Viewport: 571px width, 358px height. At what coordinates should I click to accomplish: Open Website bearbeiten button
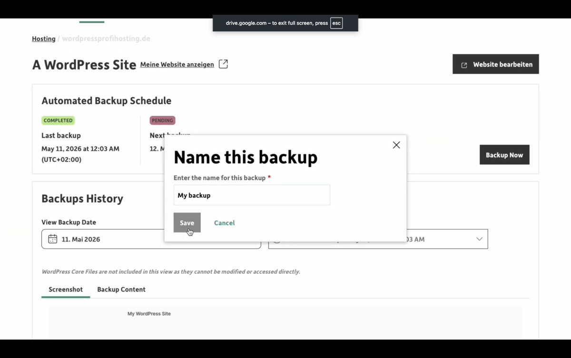point(496,64)
